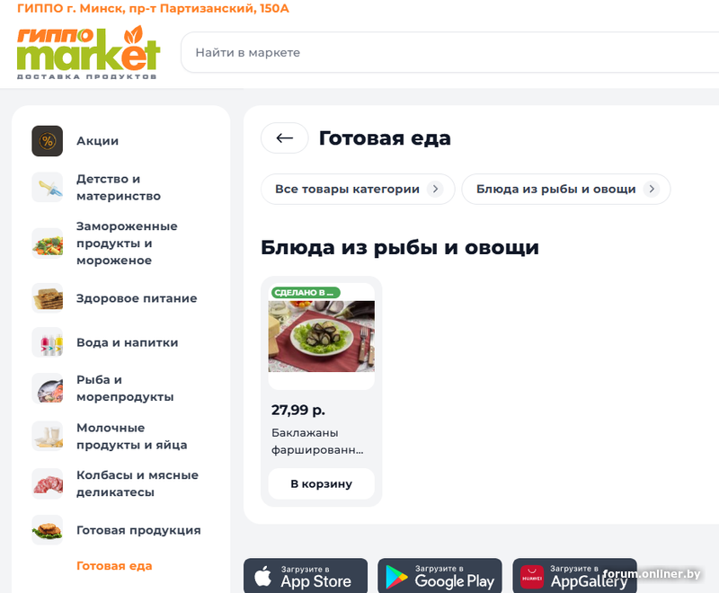
Task: Click the Колбасы и мясные деликатесы icon
Action: pos(48,483)
